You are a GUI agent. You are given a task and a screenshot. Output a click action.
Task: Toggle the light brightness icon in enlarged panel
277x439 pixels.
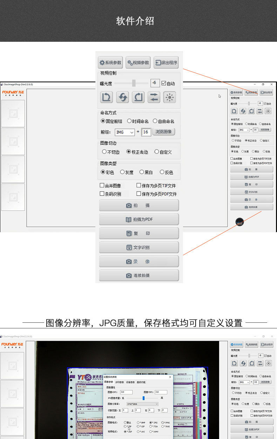coord(169,97)
